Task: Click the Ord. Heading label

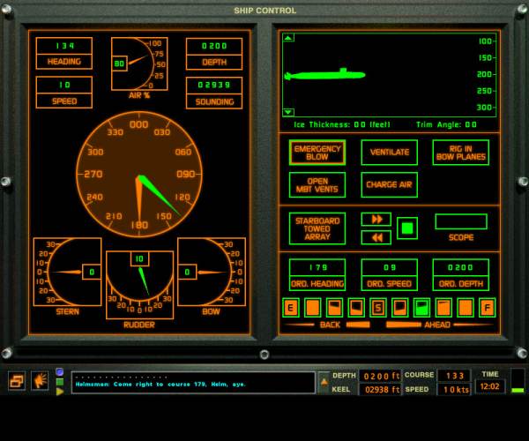Action: tap(317, 284)
